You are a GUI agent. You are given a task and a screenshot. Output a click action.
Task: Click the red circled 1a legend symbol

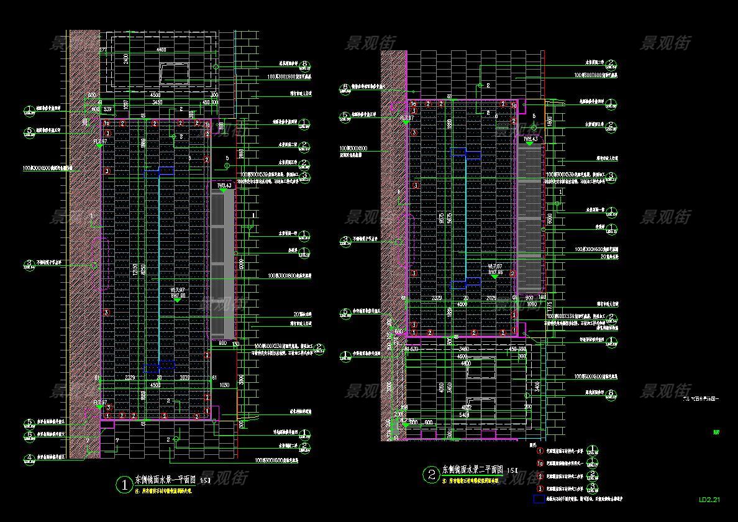click(540, 463)
